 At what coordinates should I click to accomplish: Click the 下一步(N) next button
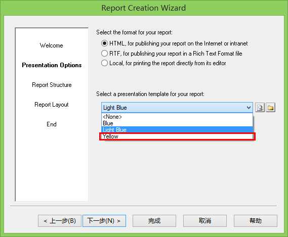pyautogui.click(x=104, y=221)
